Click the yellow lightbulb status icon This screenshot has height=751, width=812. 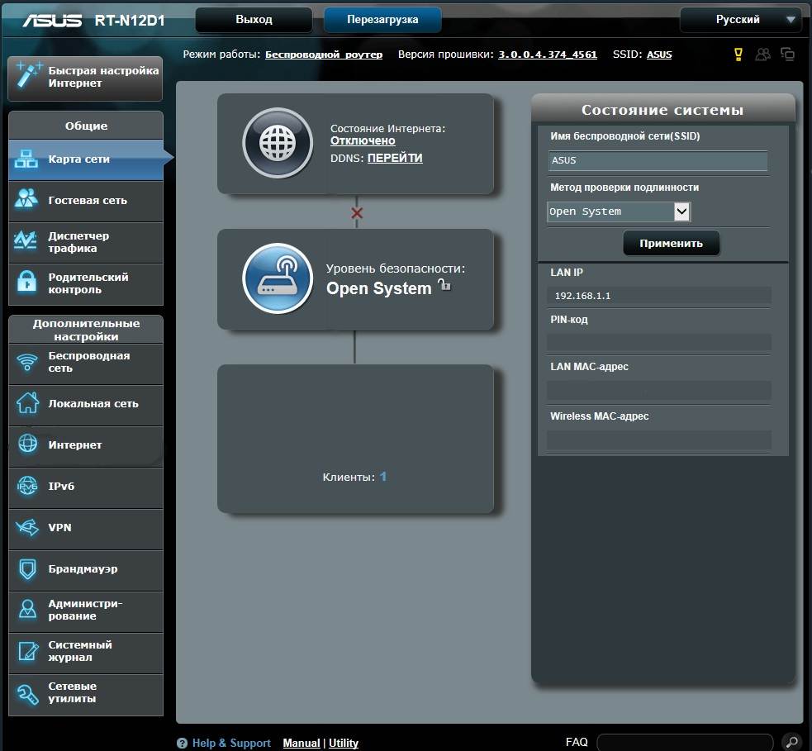(x=738, y=55)
